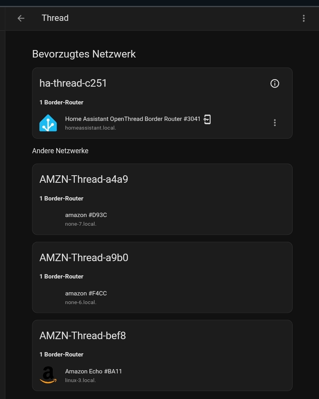Click the Home Assistant border router icon
Viewport: 319px width, 399px height.
[48, 122]
